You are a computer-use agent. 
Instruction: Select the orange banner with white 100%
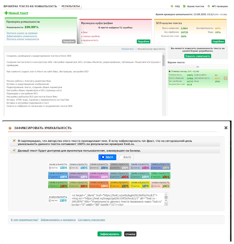[x=99, y=184]
